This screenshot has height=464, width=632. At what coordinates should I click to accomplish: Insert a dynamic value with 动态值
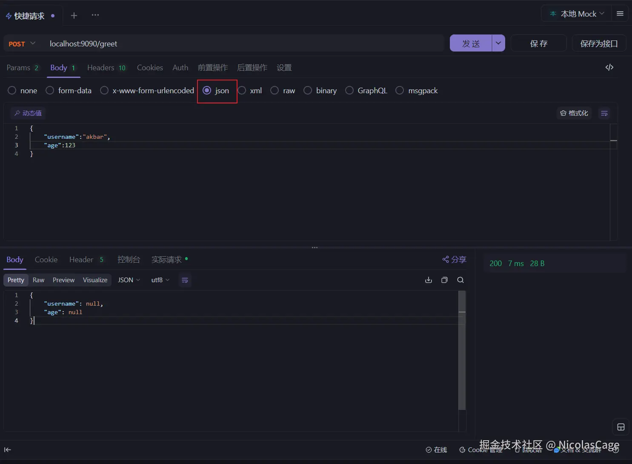point(28,113)
